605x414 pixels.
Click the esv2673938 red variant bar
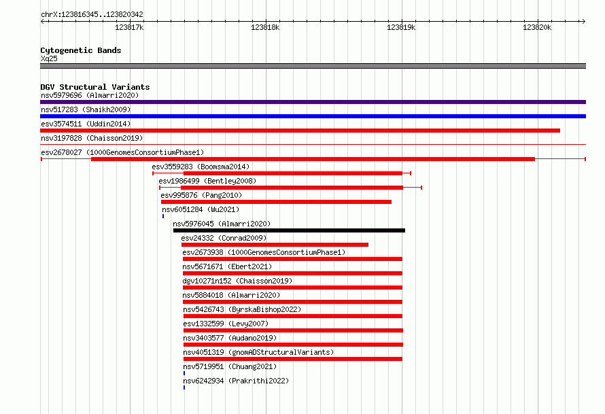292,259
